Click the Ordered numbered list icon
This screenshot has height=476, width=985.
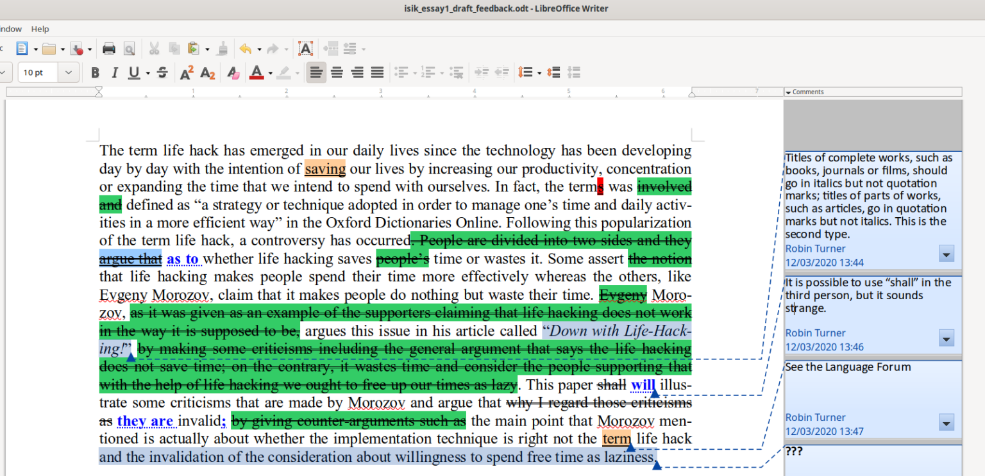(428, 73)
